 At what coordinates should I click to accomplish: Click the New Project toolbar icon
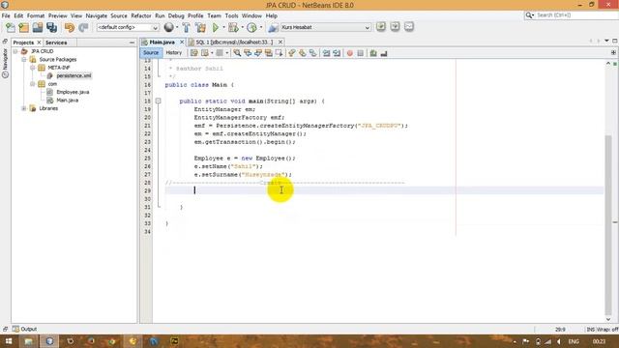pos(23,27)
